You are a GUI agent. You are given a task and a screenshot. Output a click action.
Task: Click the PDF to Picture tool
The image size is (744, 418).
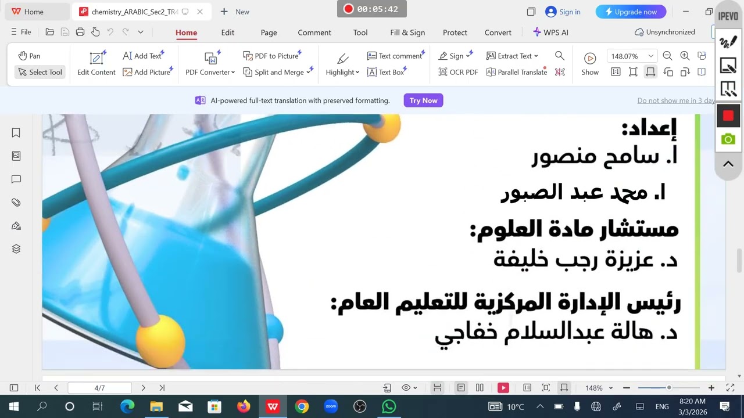tap(271, 56)
